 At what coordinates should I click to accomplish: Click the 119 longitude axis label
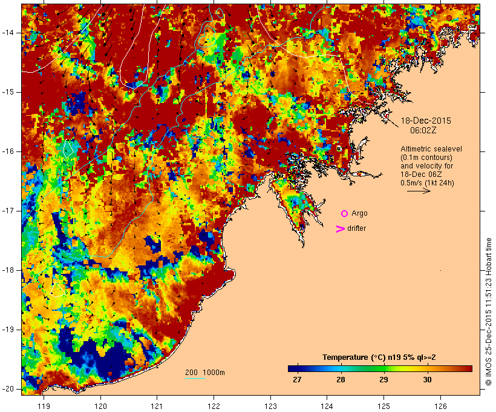click(44, 407)
